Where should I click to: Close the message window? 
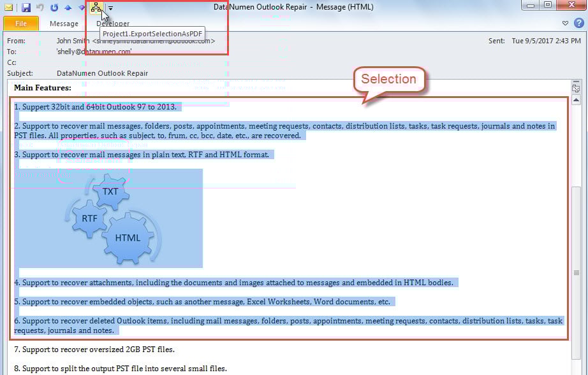click(571, 5)
